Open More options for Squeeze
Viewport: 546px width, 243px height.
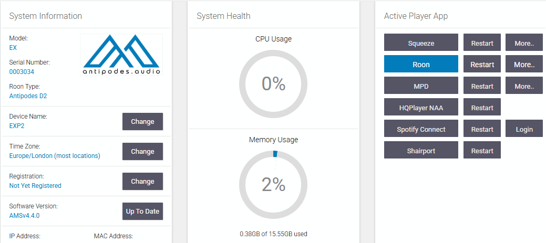(524, 43)
